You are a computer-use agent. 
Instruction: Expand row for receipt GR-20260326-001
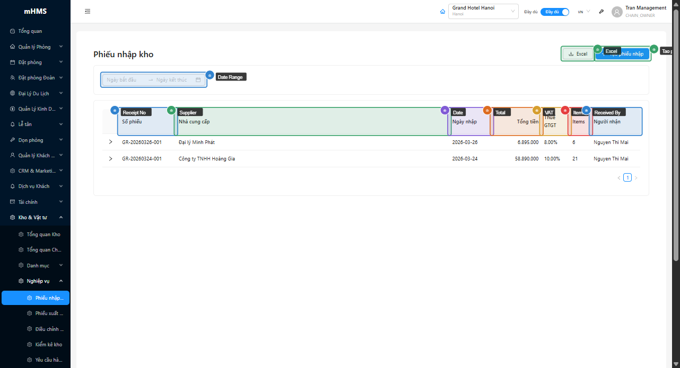(x=110, y=142)
